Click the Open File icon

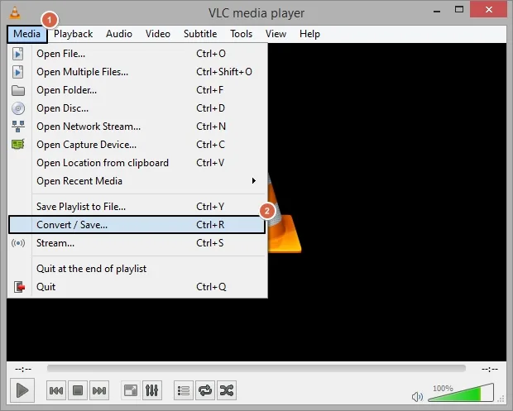pos(18,54)
